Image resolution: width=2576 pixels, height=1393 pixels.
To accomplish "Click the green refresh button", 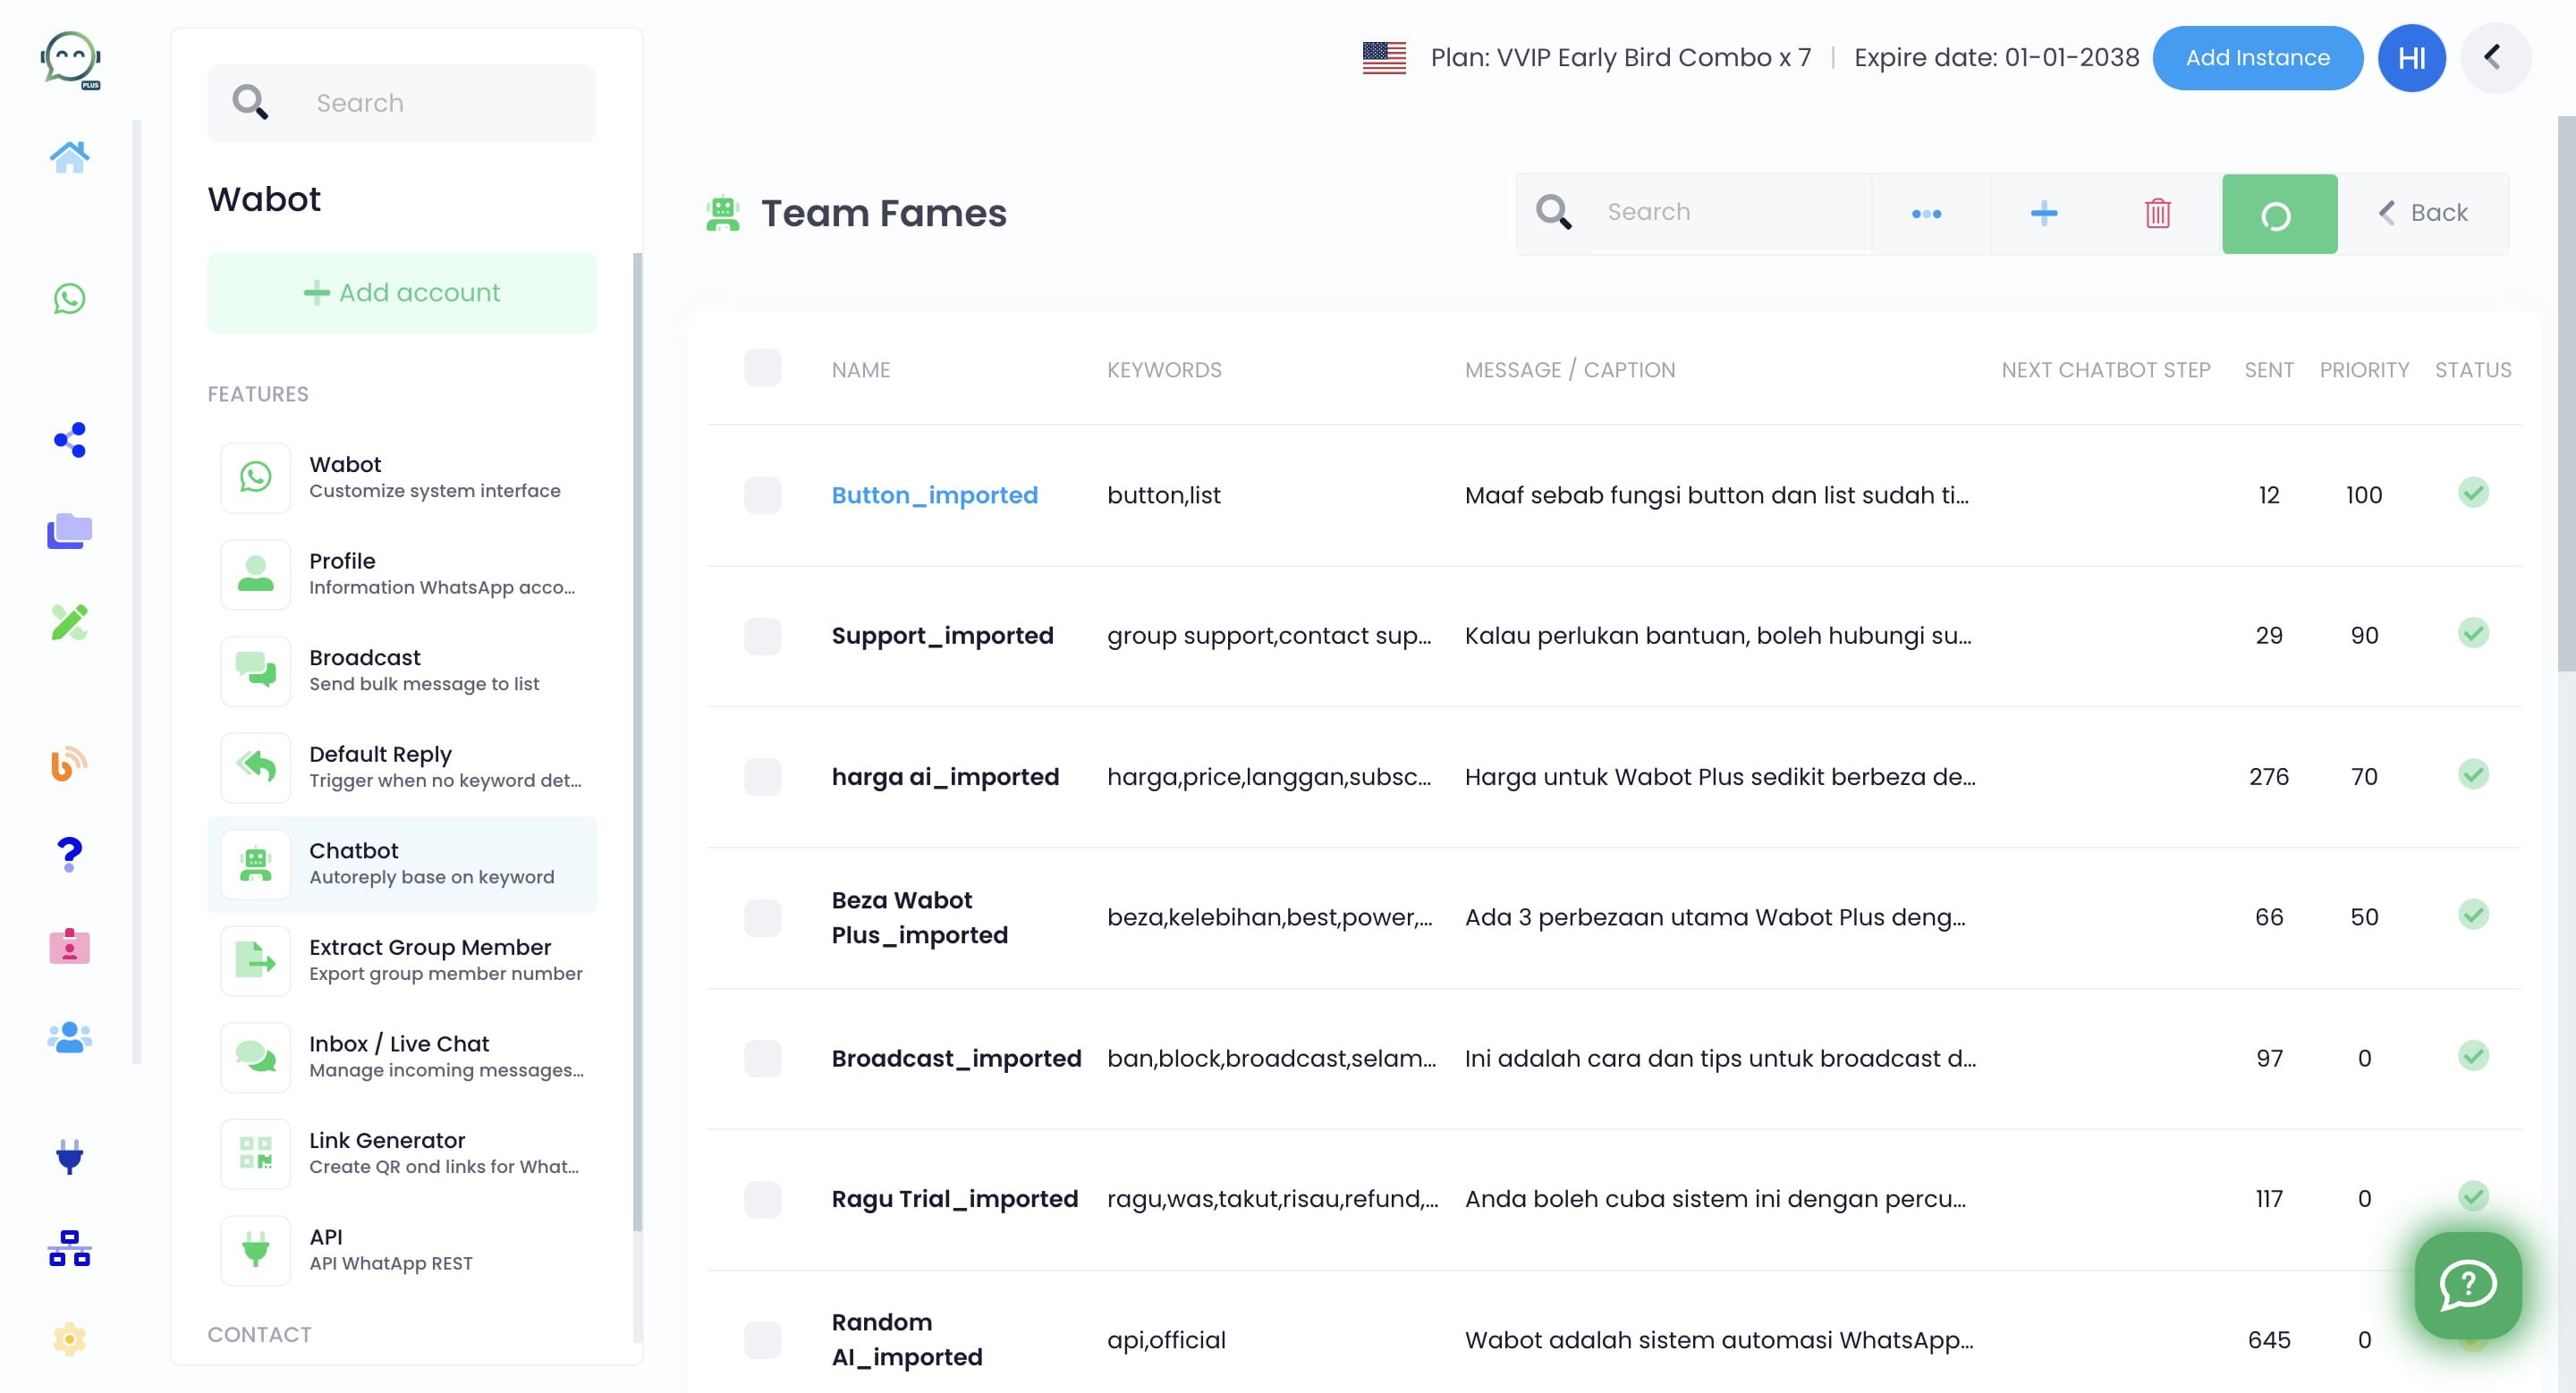I will click(2279, 214).
